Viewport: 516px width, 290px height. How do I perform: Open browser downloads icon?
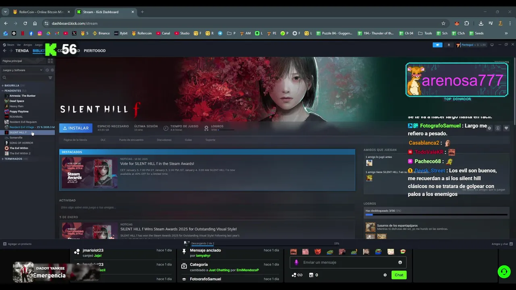pyautogui.click(x=481, y=23)
